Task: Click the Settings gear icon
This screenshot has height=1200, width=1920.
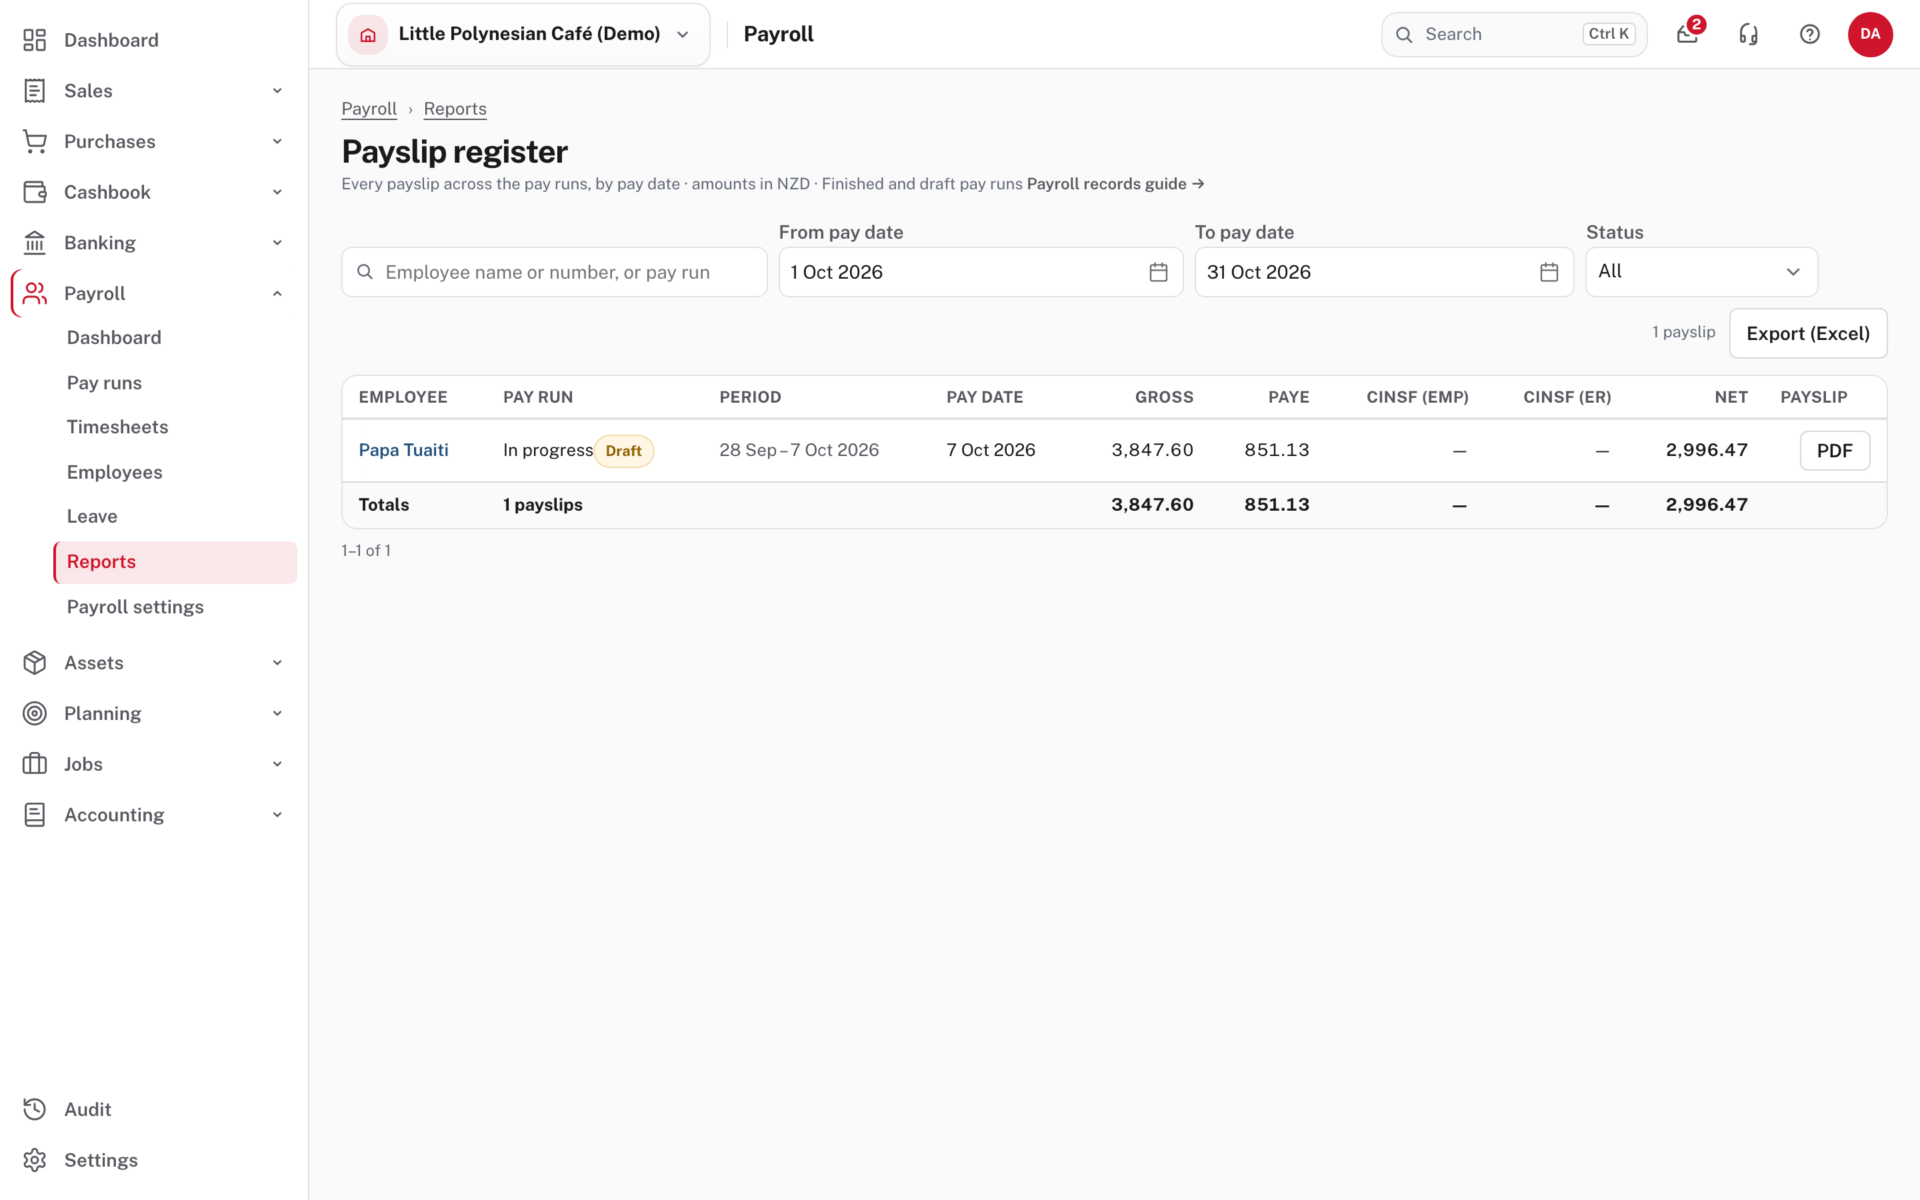Action: (34, 1160)
